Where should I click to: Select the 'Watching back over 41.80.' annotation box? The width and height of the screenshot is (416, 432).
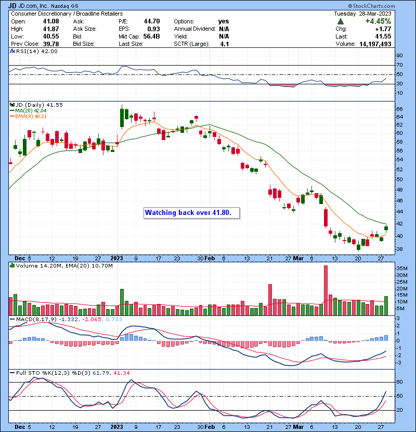[191, 213]
